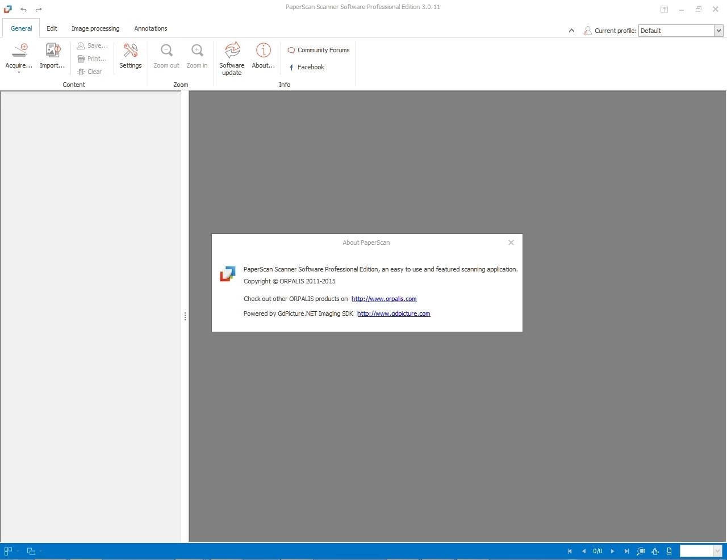Viewport: 727px width, 560px height.
Task: Click the About PaperScan dialog title
Action: point(366,243)
